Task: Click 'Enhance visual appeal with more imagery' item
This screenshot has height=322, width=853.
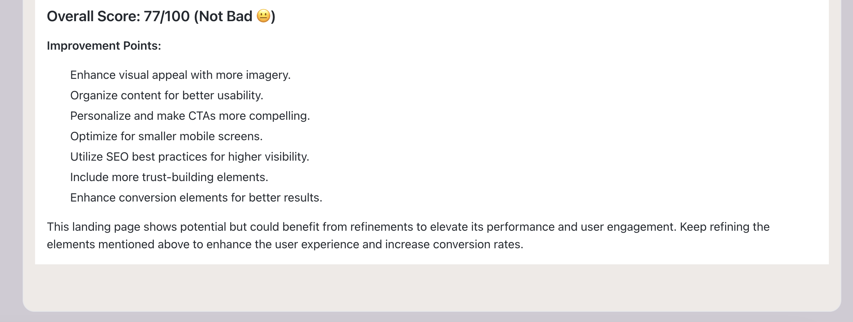Action: 180,75
